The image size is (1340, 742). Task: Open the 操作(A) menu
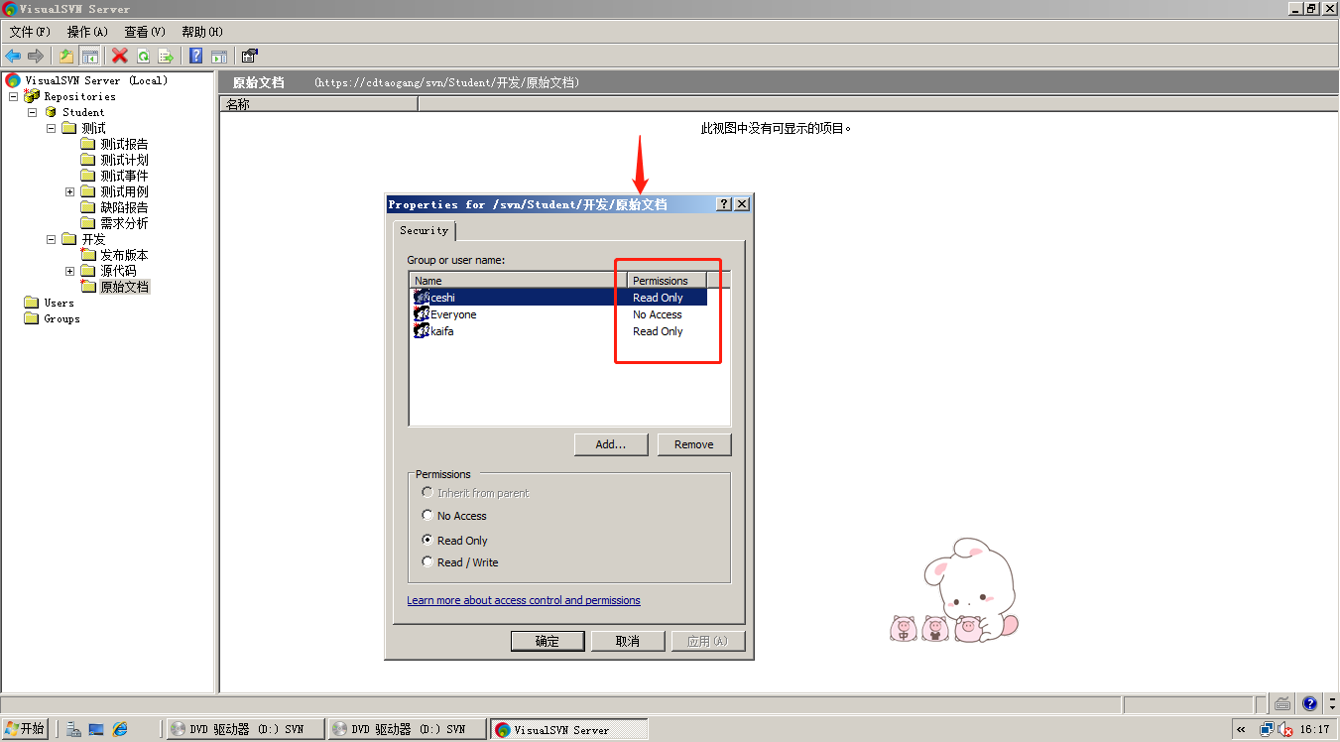click(87, 32)
